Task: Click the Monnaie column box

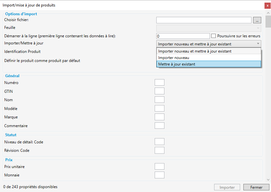Action: coord(160,175)
